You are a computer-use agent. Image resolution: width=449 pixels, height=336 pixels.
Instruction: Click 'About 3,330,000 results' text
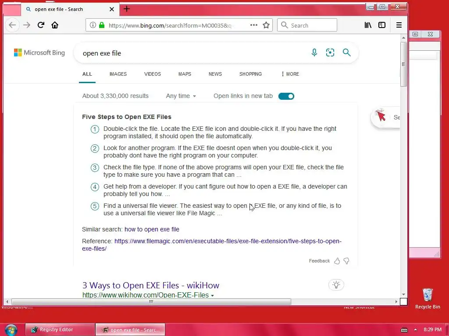pyautogui.click(x=115, y=96)
